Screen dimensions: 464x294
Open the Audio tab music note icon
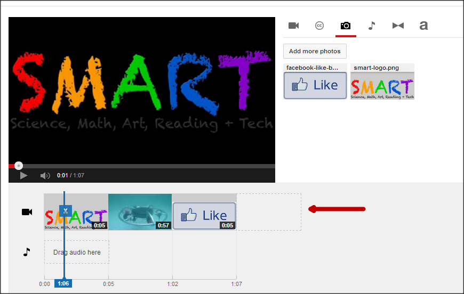click(x=372, y=26)
